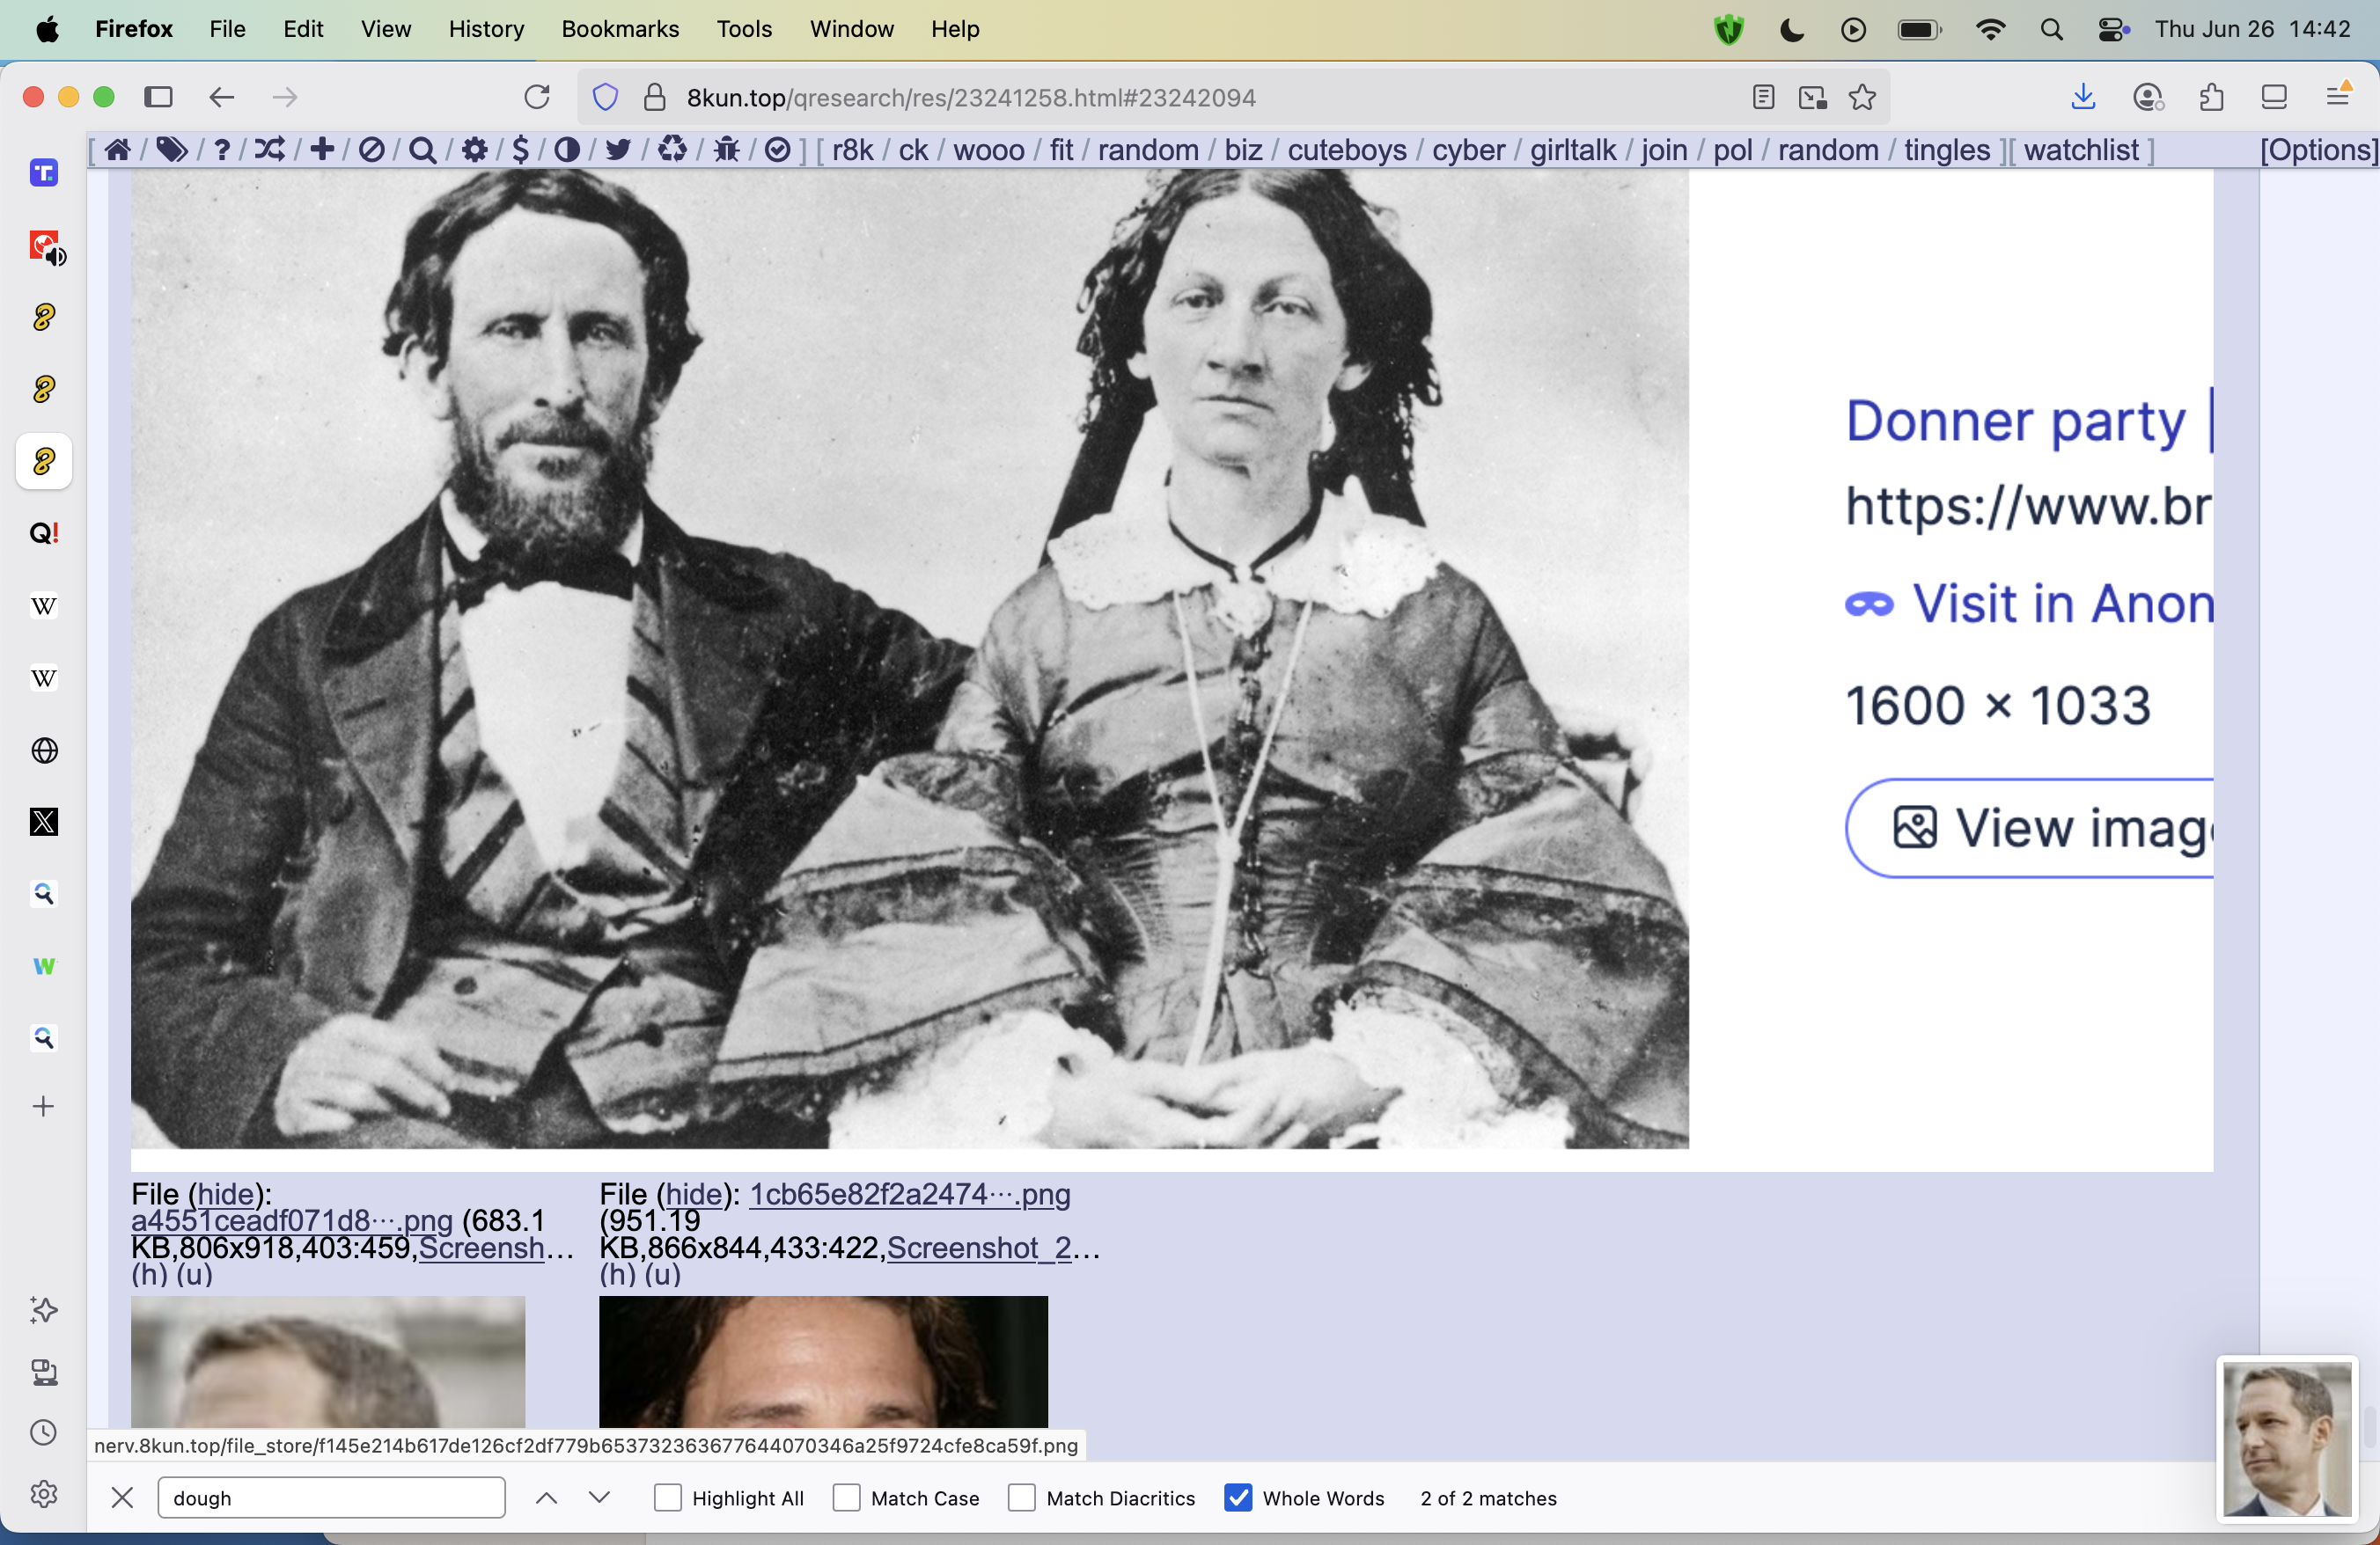Open the Tools menu

click(x=744, y=29)
